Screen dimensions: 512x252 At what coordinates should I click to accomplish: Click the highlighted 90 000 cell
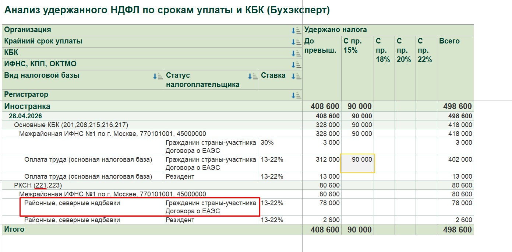(x=358, y=163)
